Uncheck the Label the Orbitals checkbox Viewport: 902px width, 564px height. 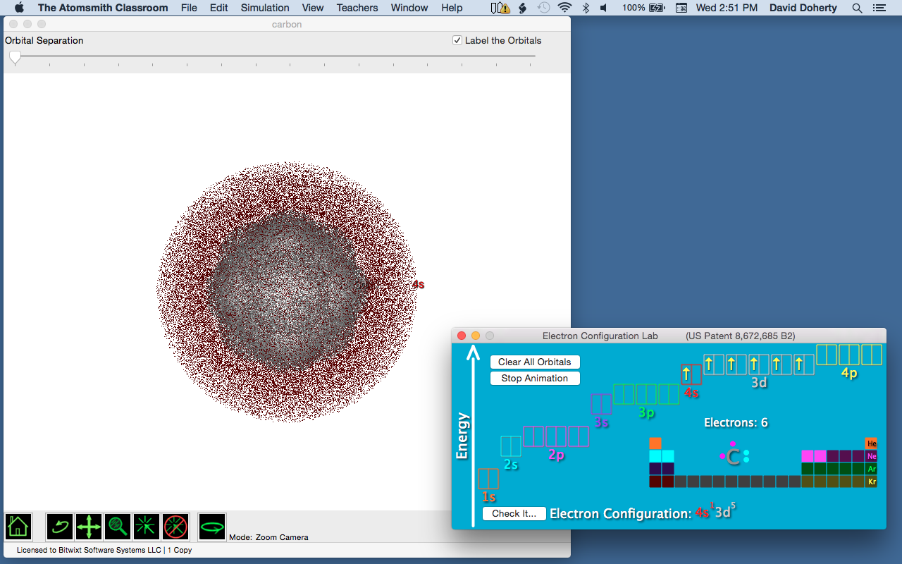pos(457,41)
